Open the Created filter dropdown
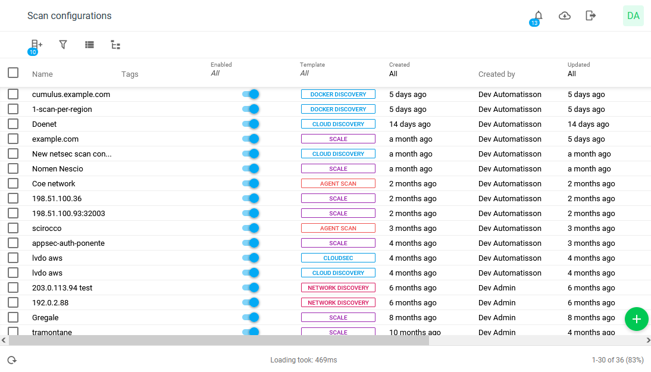The width and height of the screenshot is (651, 372). [392, 73]
